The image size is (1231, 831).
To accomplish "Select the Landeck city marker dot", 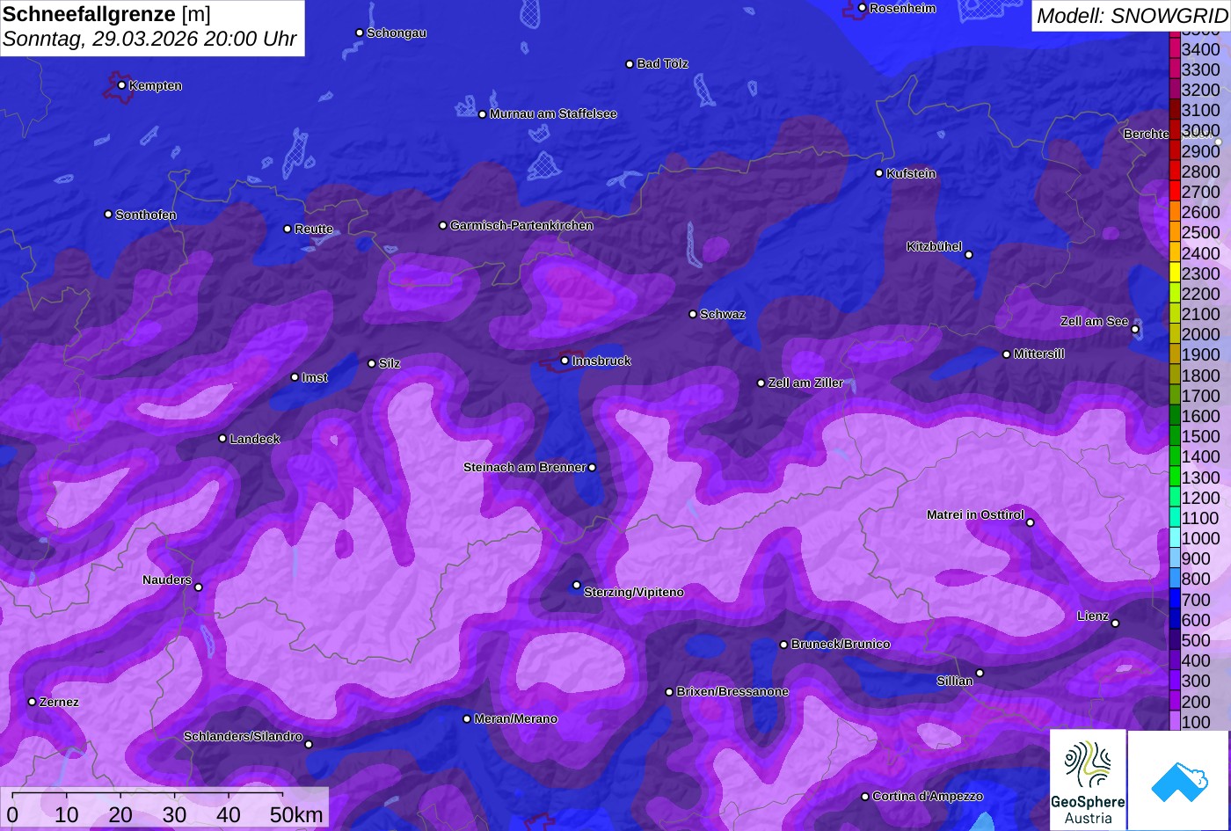I will click(222, 439).
